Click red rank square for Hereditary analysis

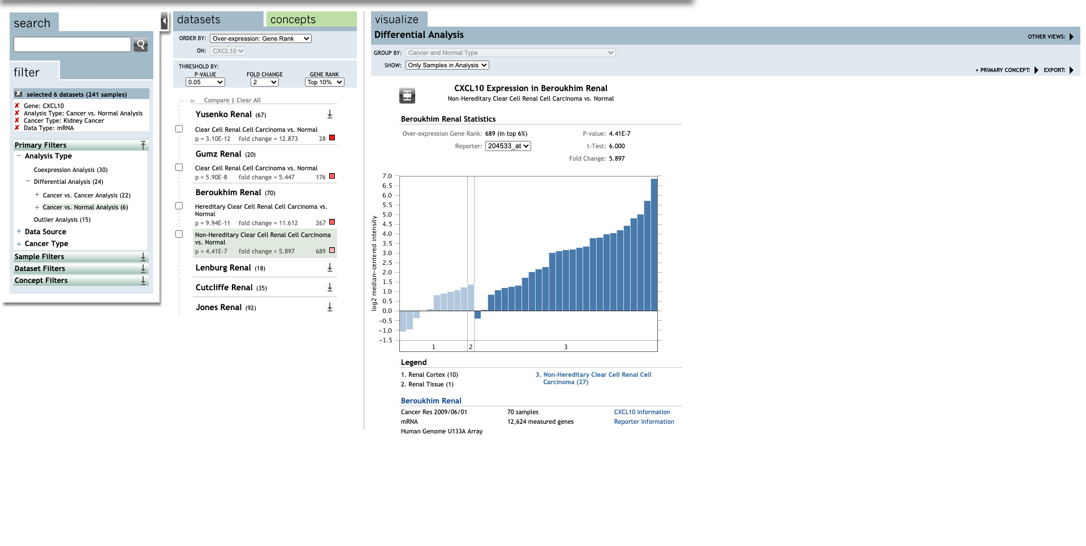pos(332,222)
